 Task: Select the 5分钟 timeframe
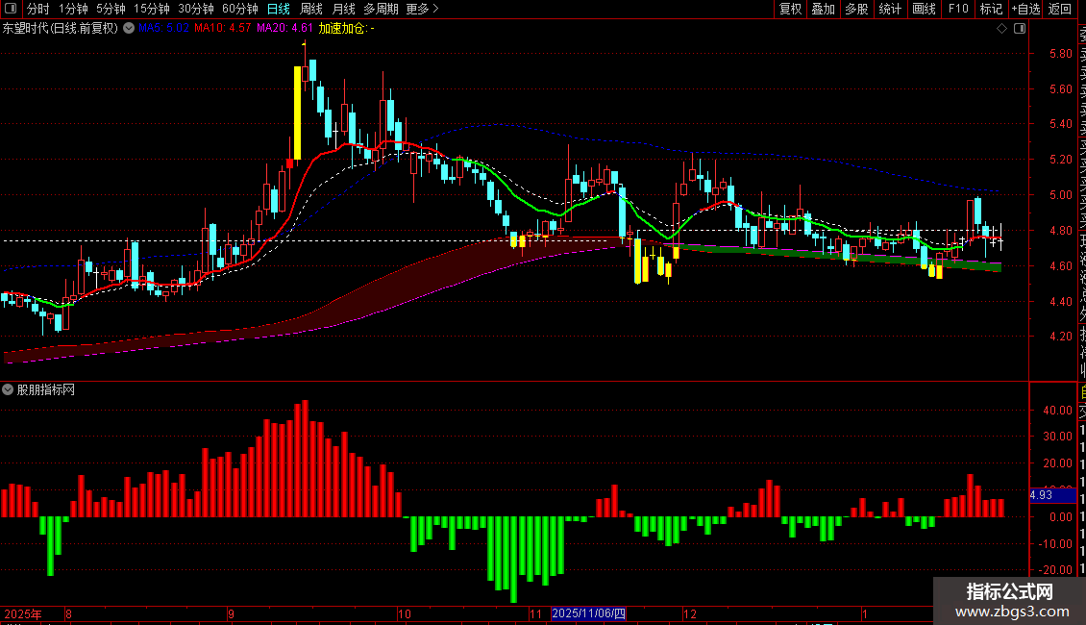tap(111, 9)
